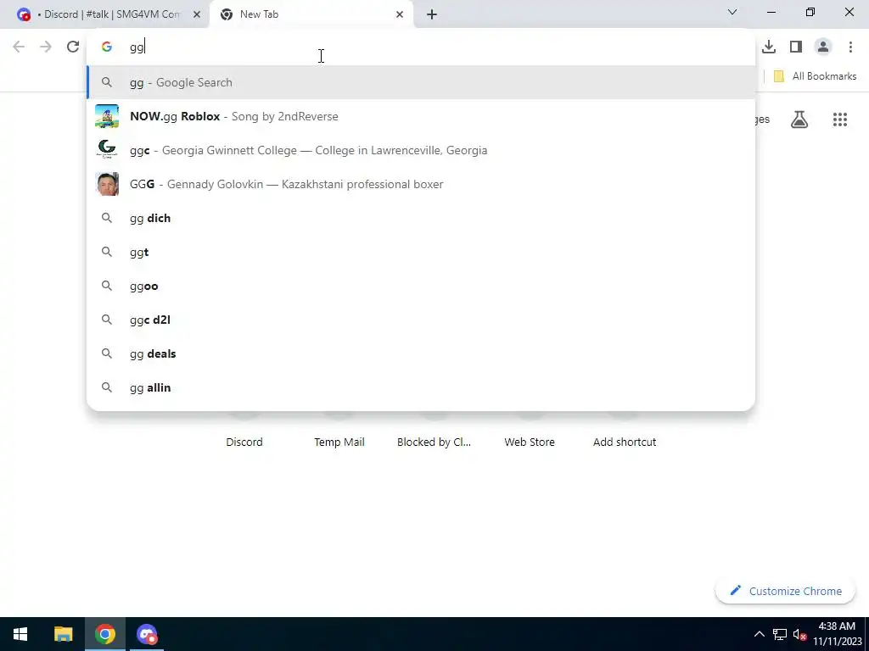Open File Explorer from taskbar
The image size is (869, 651).
click(63, 634)
